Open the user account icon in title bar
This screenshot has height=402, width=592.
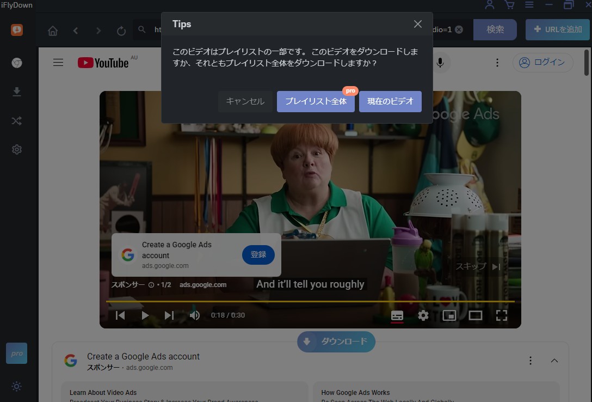tap(490, 4)
